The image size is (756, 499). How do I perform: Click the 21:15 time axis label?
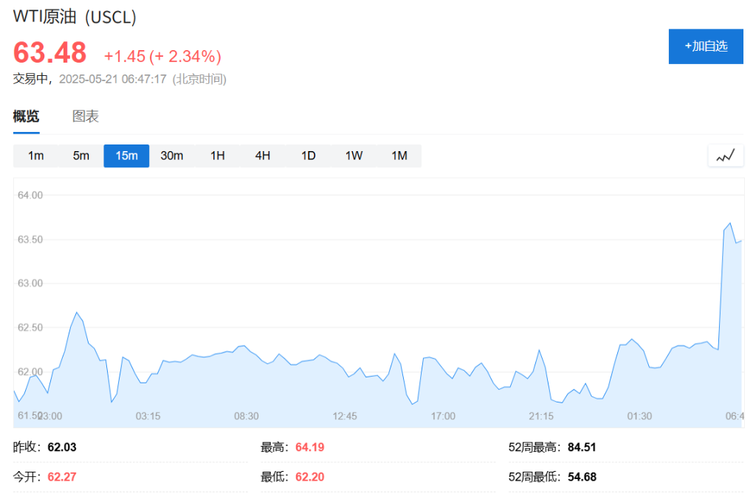541,416
